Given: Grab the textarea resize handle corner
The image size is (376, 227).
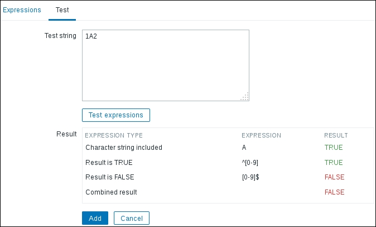Looking at the screenshot, I should point(244,96).
